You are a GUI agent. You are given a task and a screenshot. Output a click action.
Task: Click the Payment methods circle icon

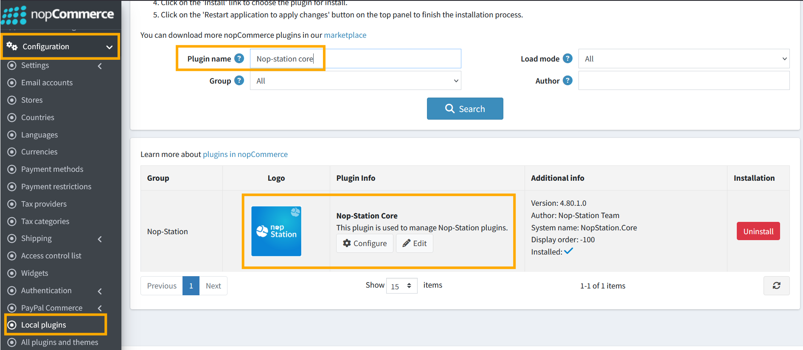(12, 169)
